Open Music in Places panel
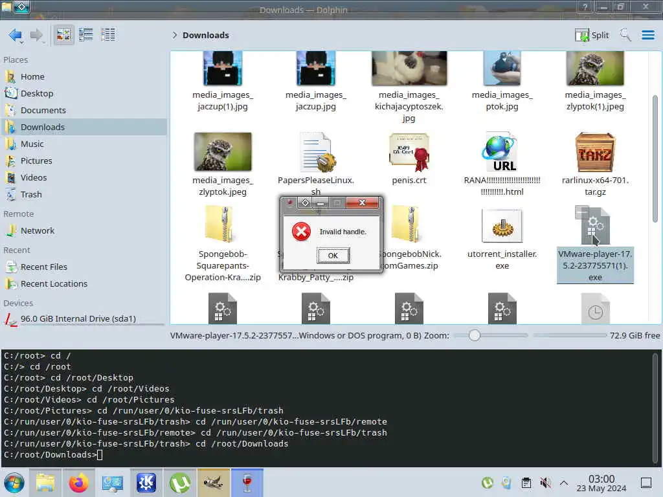The image size is (663, 497). (x=84, y=144)
